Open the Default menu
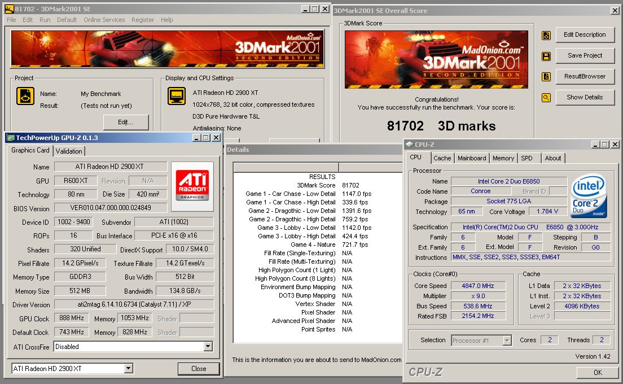The image size is (623, 384). tap(67, 19)
